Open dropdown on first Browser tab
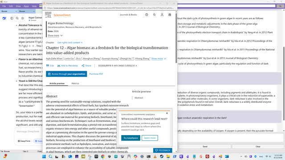 pos(16,11)
